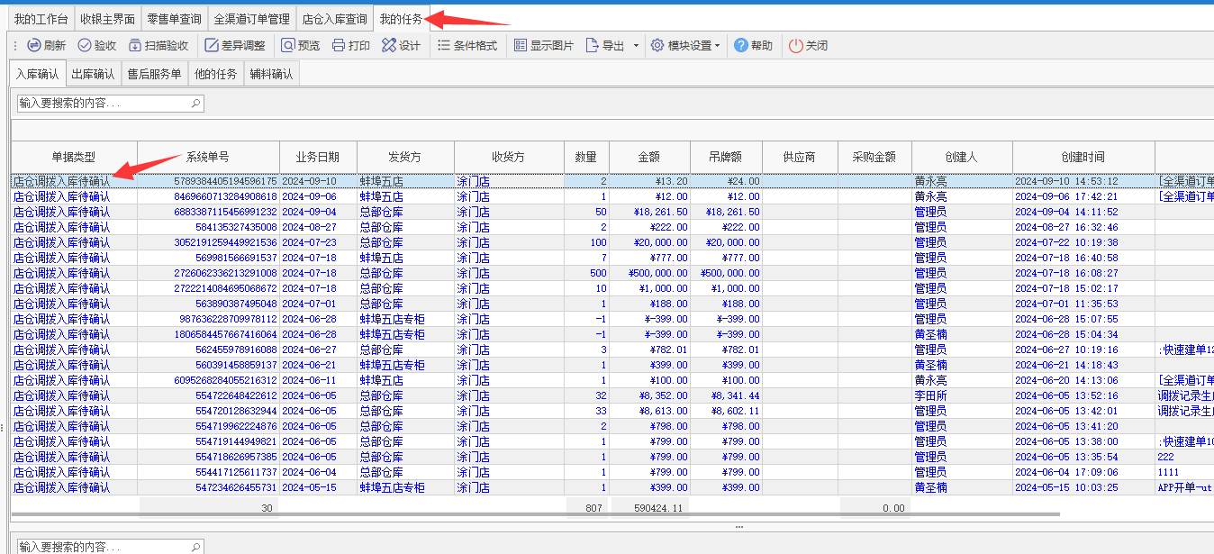Click the 金额 column header
The image size is (1214, 554).
tap(649, 157)
